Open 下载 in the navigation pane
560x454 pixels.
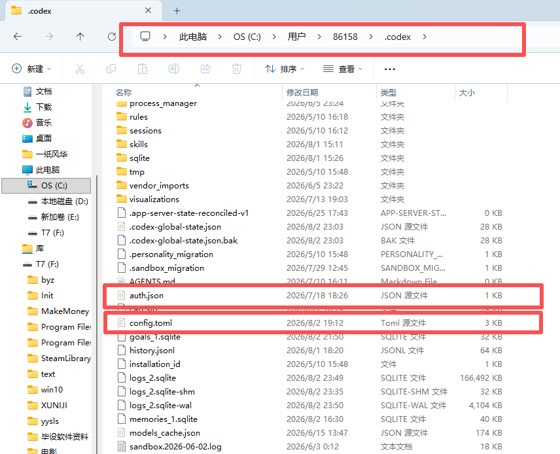[37, 107]
